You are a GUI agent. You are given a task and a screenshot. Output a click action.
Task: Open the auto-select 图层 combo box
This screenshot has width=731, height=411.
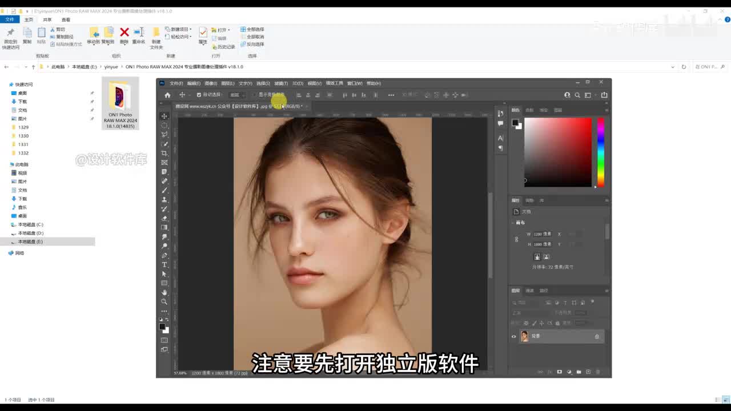click(236, 95)
